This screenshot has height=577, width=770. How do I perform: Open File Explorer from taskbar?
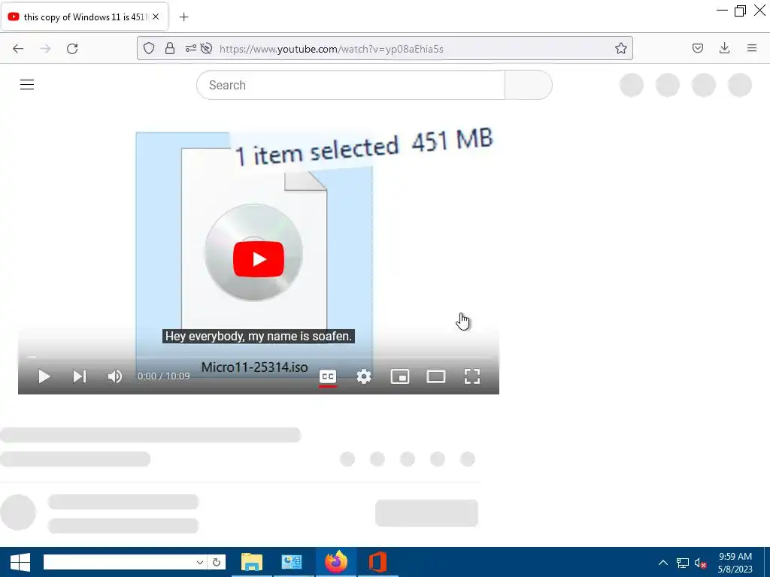[252, 562]
